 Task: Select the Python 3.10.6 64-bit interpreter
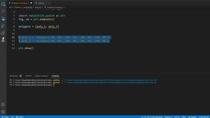point(204,117)
